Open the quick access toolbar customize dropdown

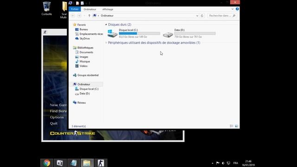pos(86,3)
